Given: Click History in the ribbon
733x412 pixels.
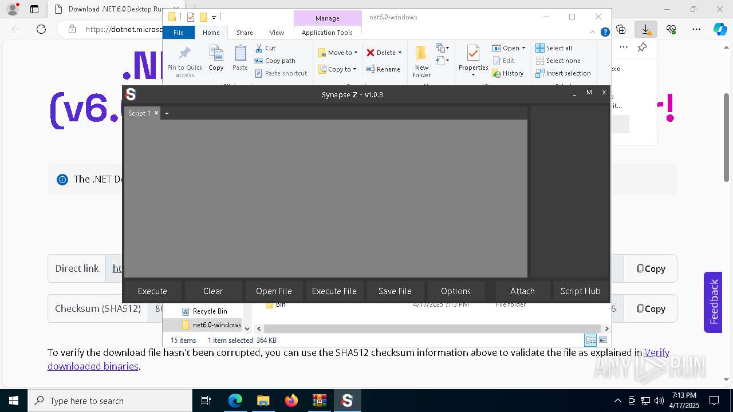Looking at the screenshot, I should (x=508, y=73).
